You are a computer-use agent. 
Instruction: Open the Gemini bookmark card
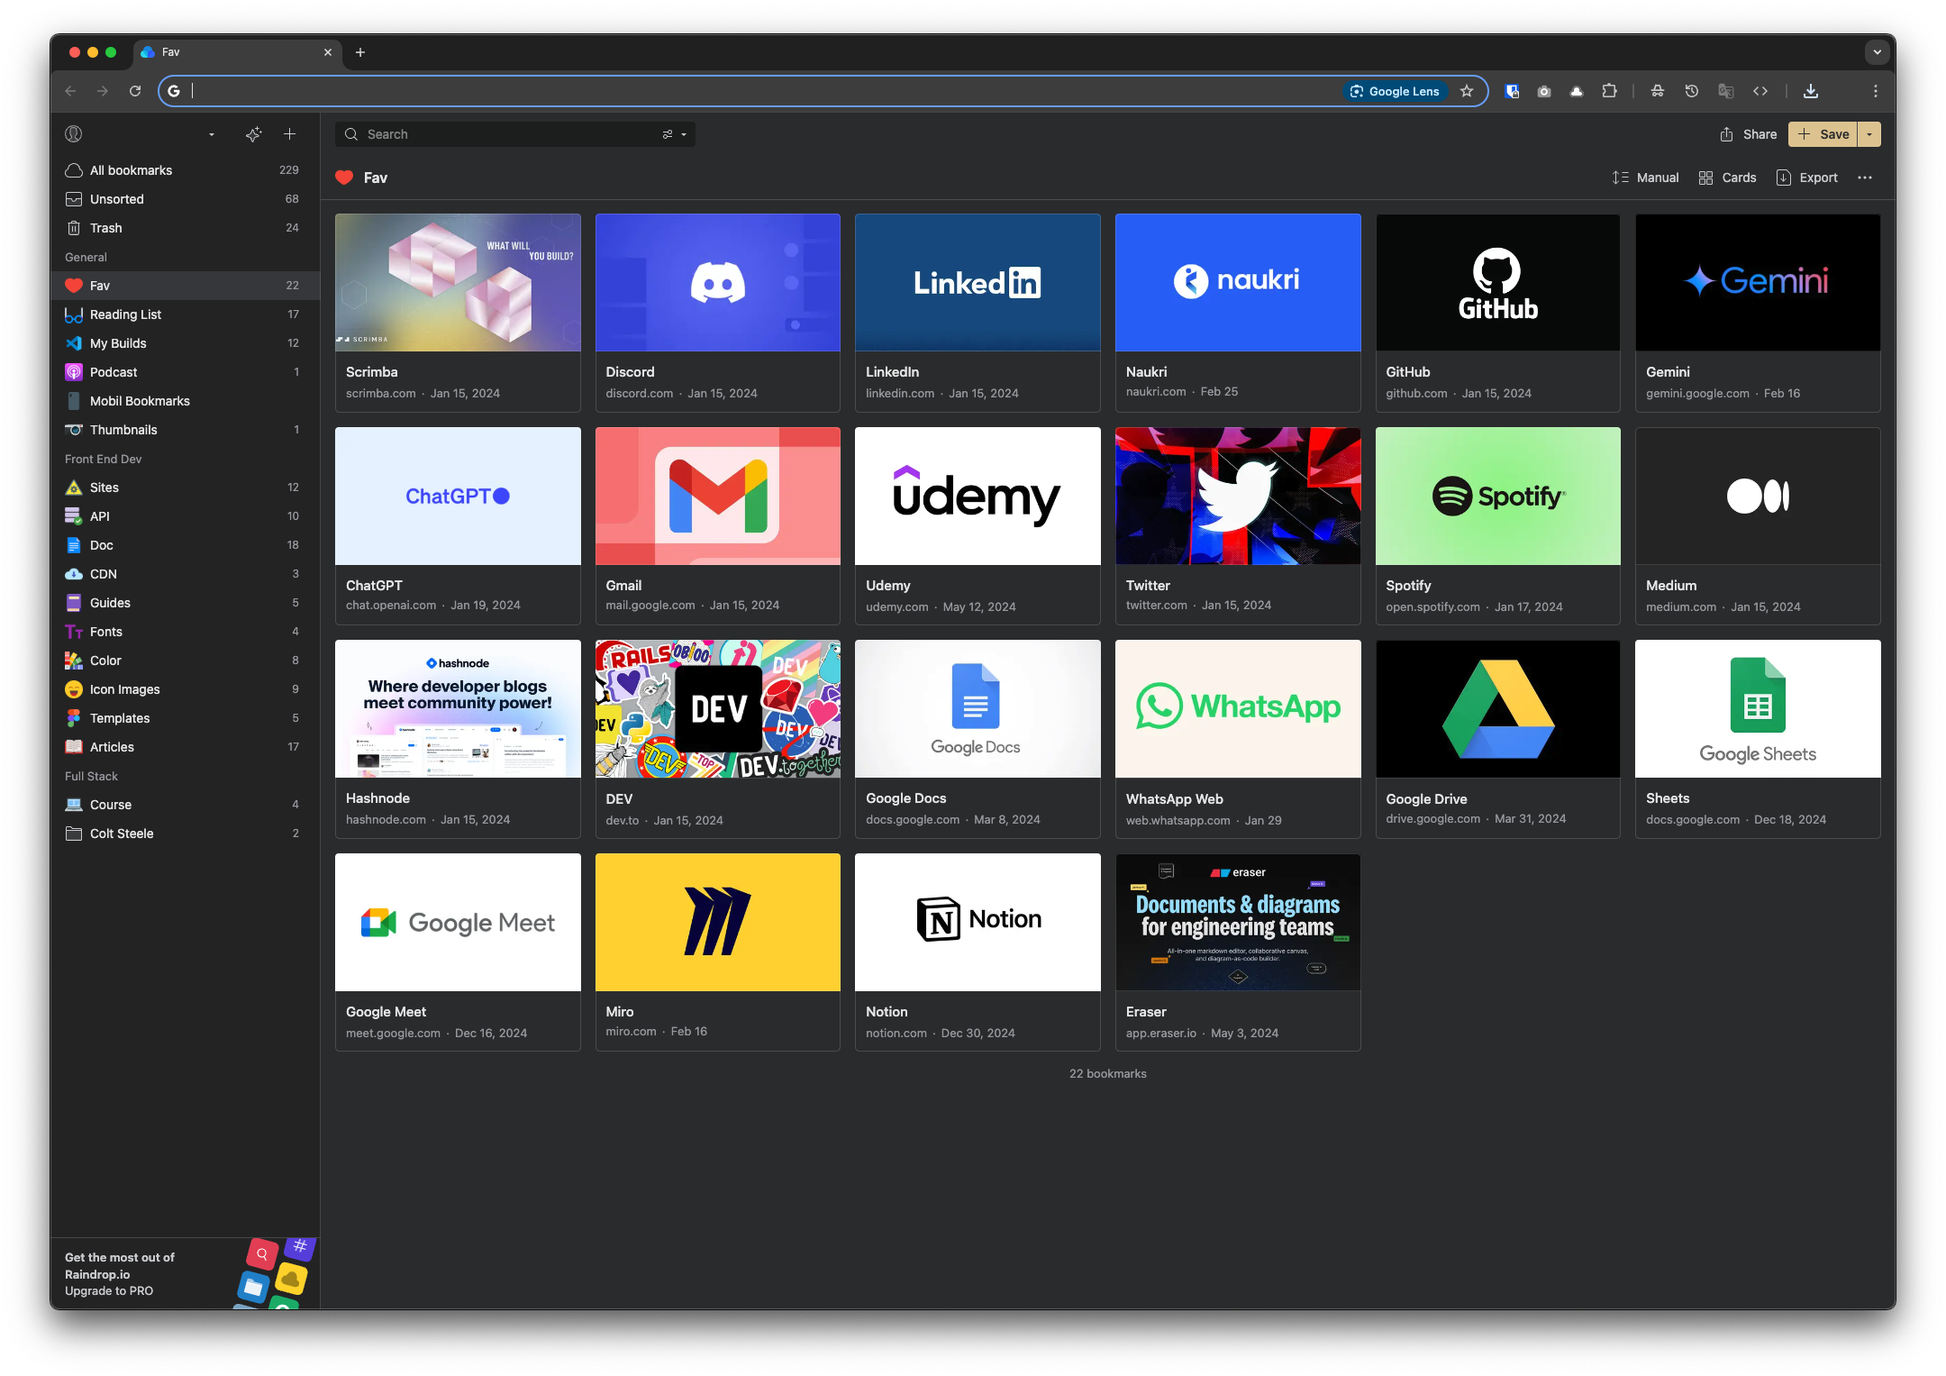1758,313
